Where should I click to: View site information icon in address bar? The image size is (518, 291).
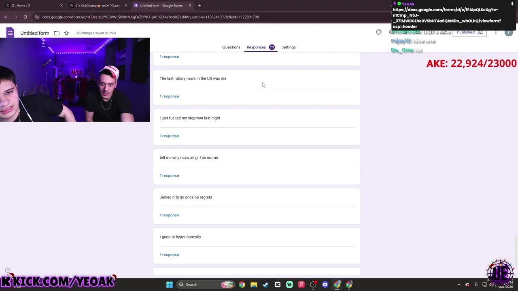pyautogui.click(x=37, y=17)
